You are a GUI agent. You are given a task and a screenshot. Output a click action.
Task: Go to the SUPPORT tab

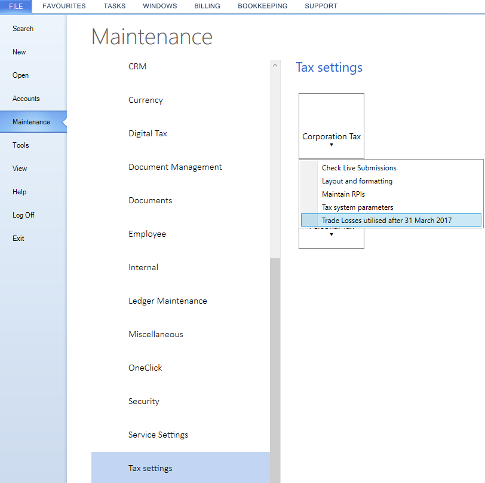coord(321,6)
